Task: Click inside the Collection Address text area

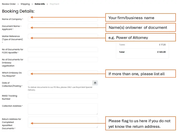Action: tap(63, 109)
